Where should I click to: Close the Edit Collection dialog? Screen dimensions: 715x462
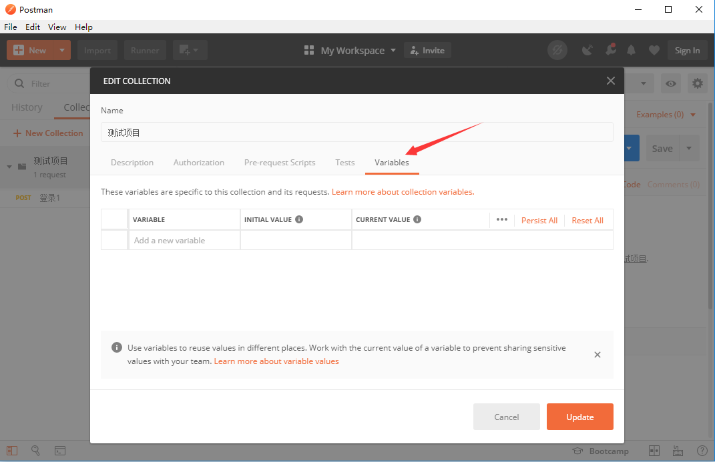tap(611, 81)
